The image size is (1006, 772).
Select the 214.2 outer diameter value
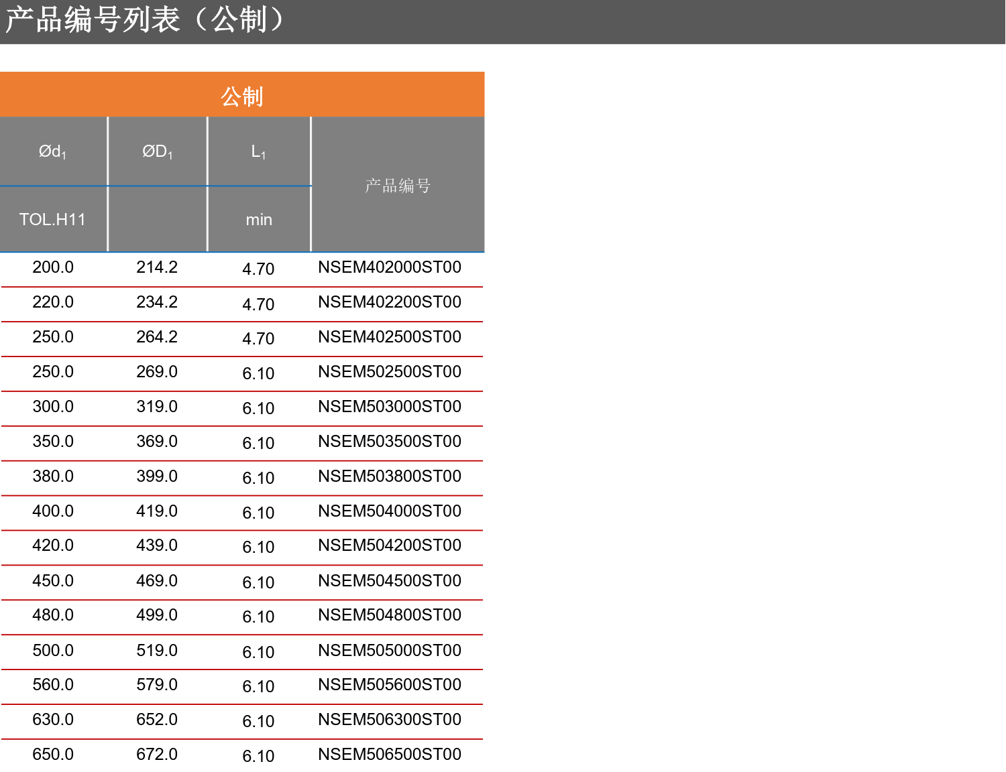point(157,267)
